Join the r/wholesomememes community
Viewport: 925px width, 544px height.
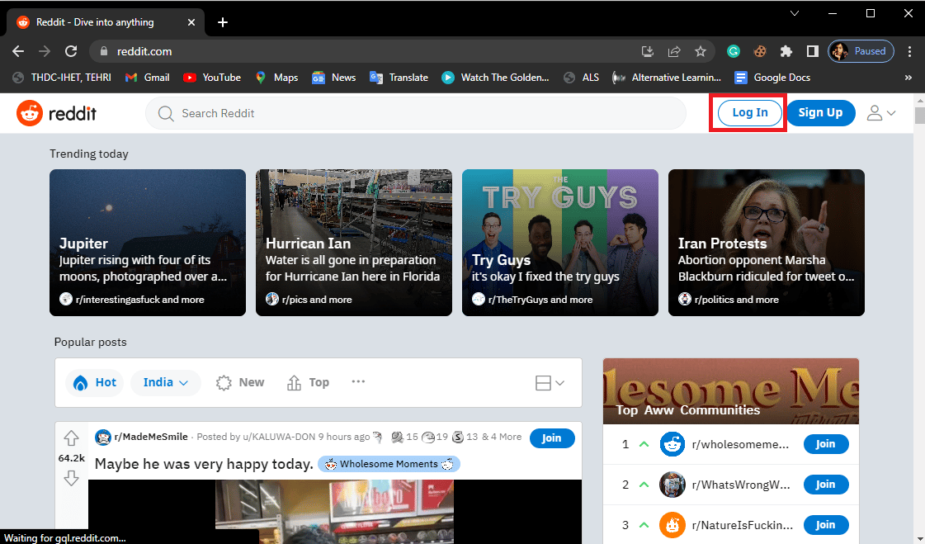point(825,444)
